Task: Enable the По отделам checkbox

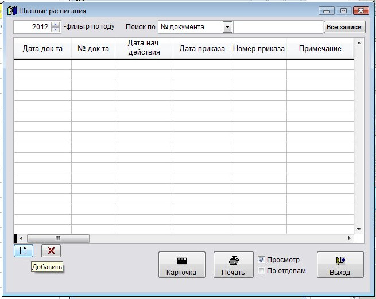Action: point(261,271)
